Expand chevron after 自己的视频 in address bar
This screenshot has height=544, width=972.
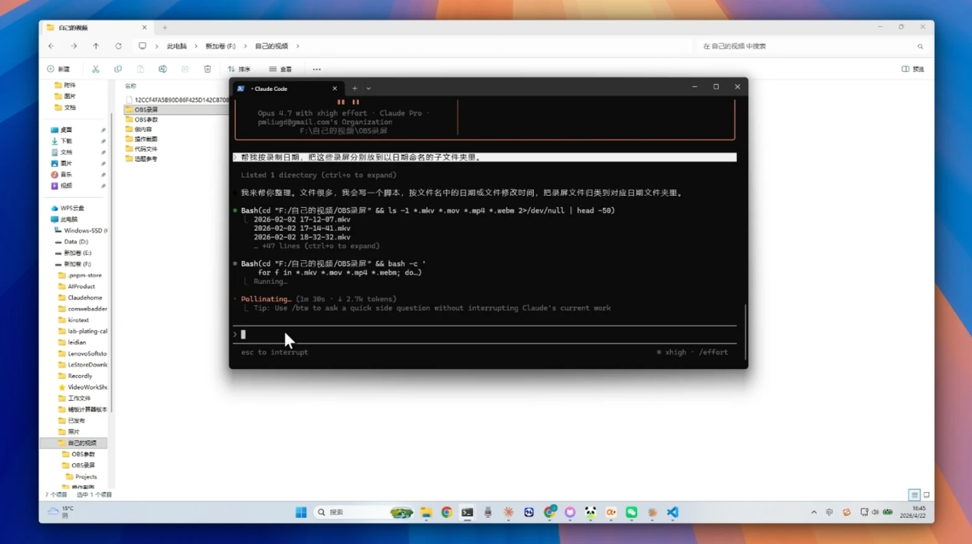click(x=298, y=46)
